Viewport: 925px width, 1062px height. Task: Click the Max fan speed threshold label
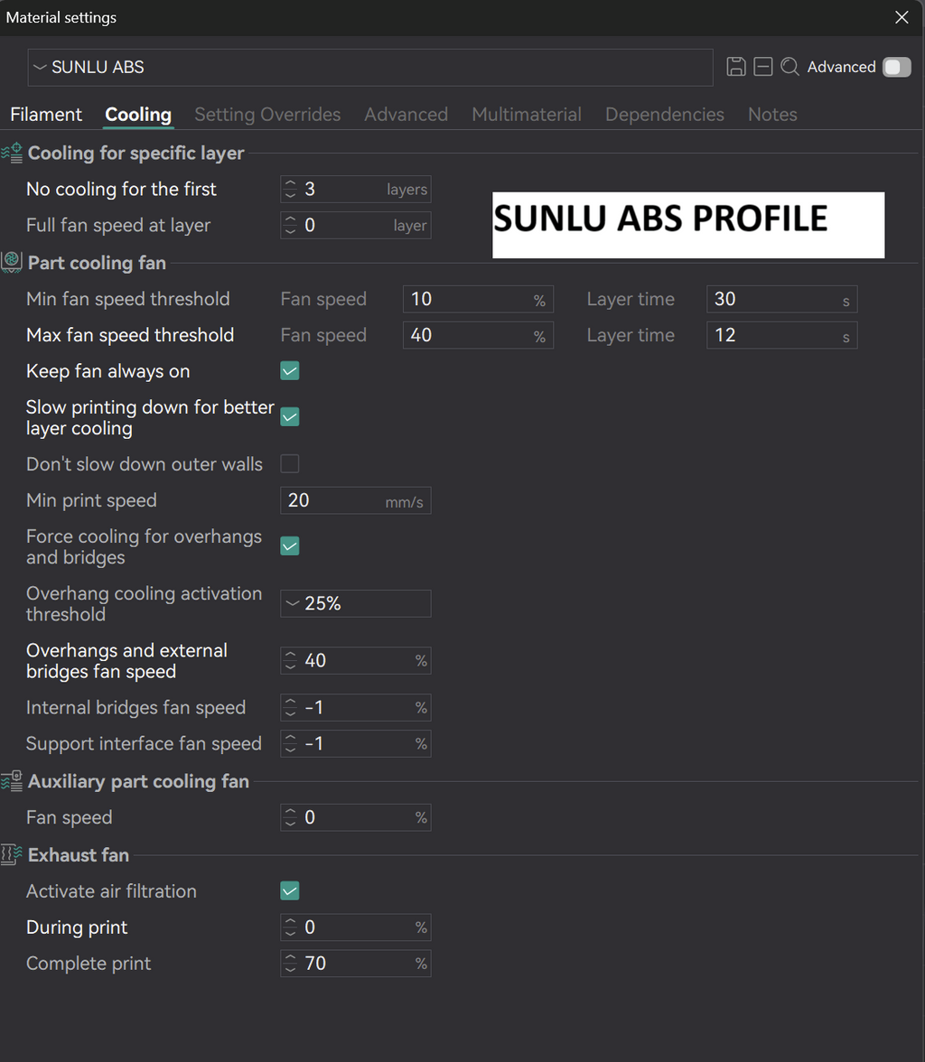130,334
